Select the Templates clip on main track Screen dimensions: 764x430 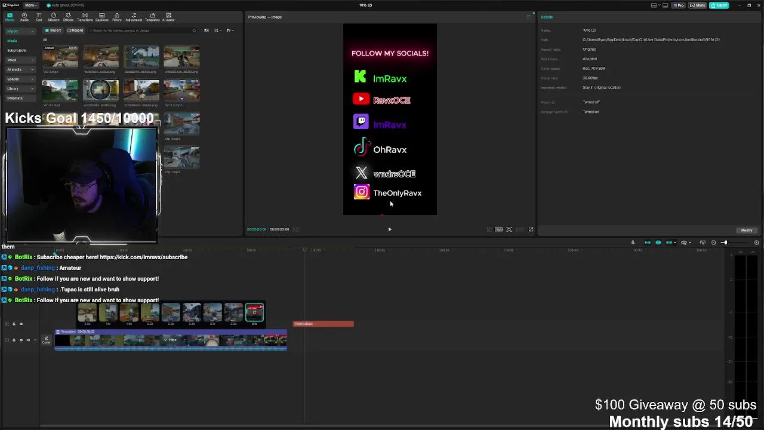171,340
